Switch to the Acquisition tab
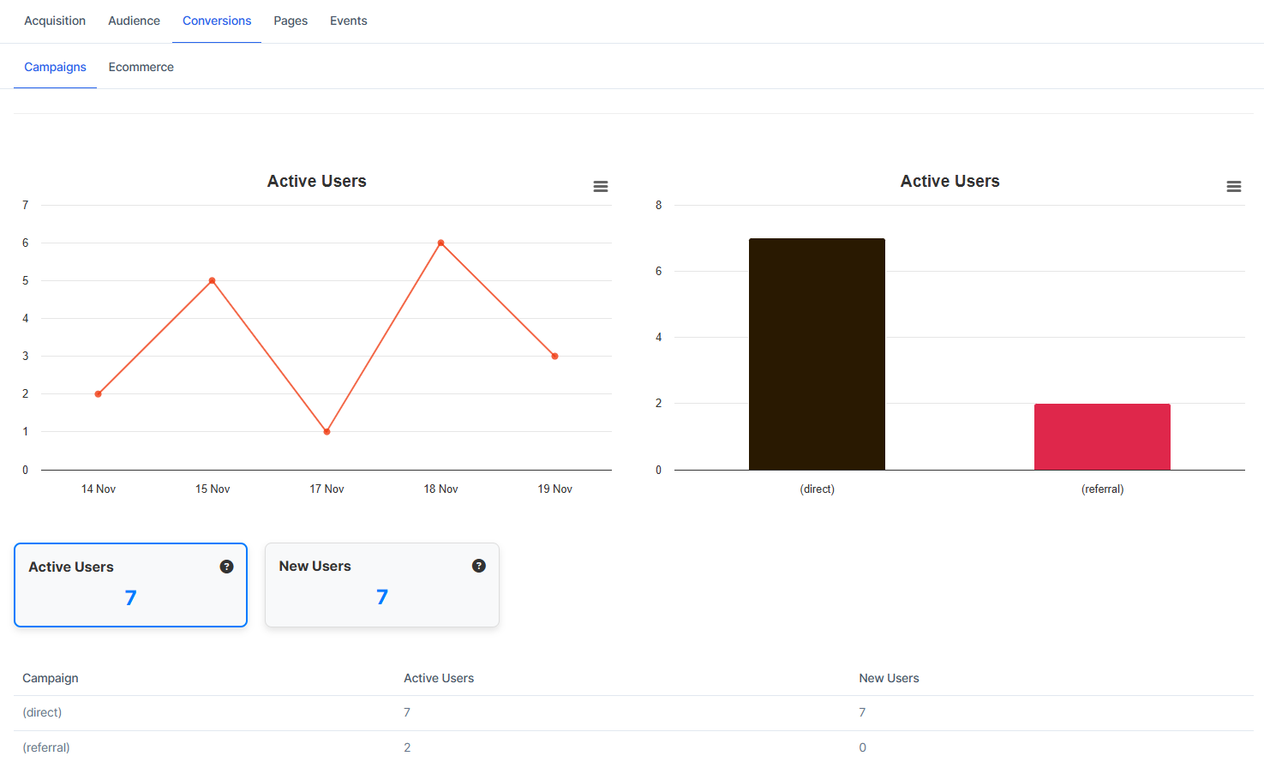The image size is (1264, 762). (55, 21)
